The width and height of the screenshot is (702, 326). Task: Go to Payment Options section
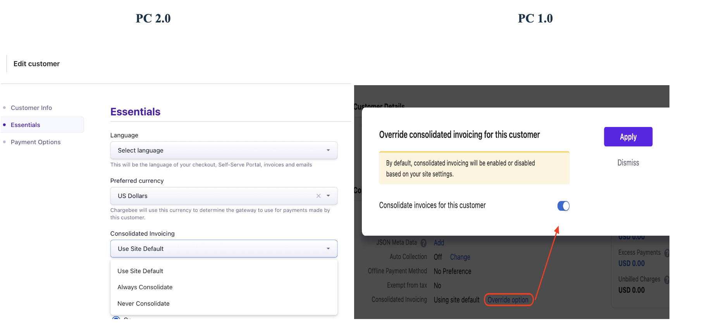click(x=36, y=142)
